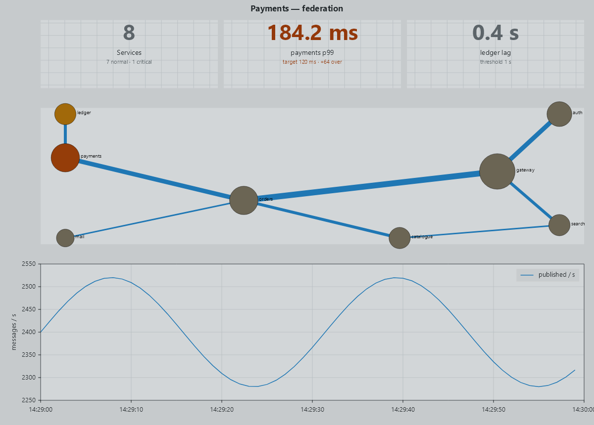
Task: Select the search service node
Action: 559,225
